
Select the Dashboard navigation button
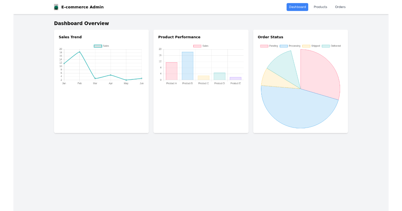coord(297,7)
